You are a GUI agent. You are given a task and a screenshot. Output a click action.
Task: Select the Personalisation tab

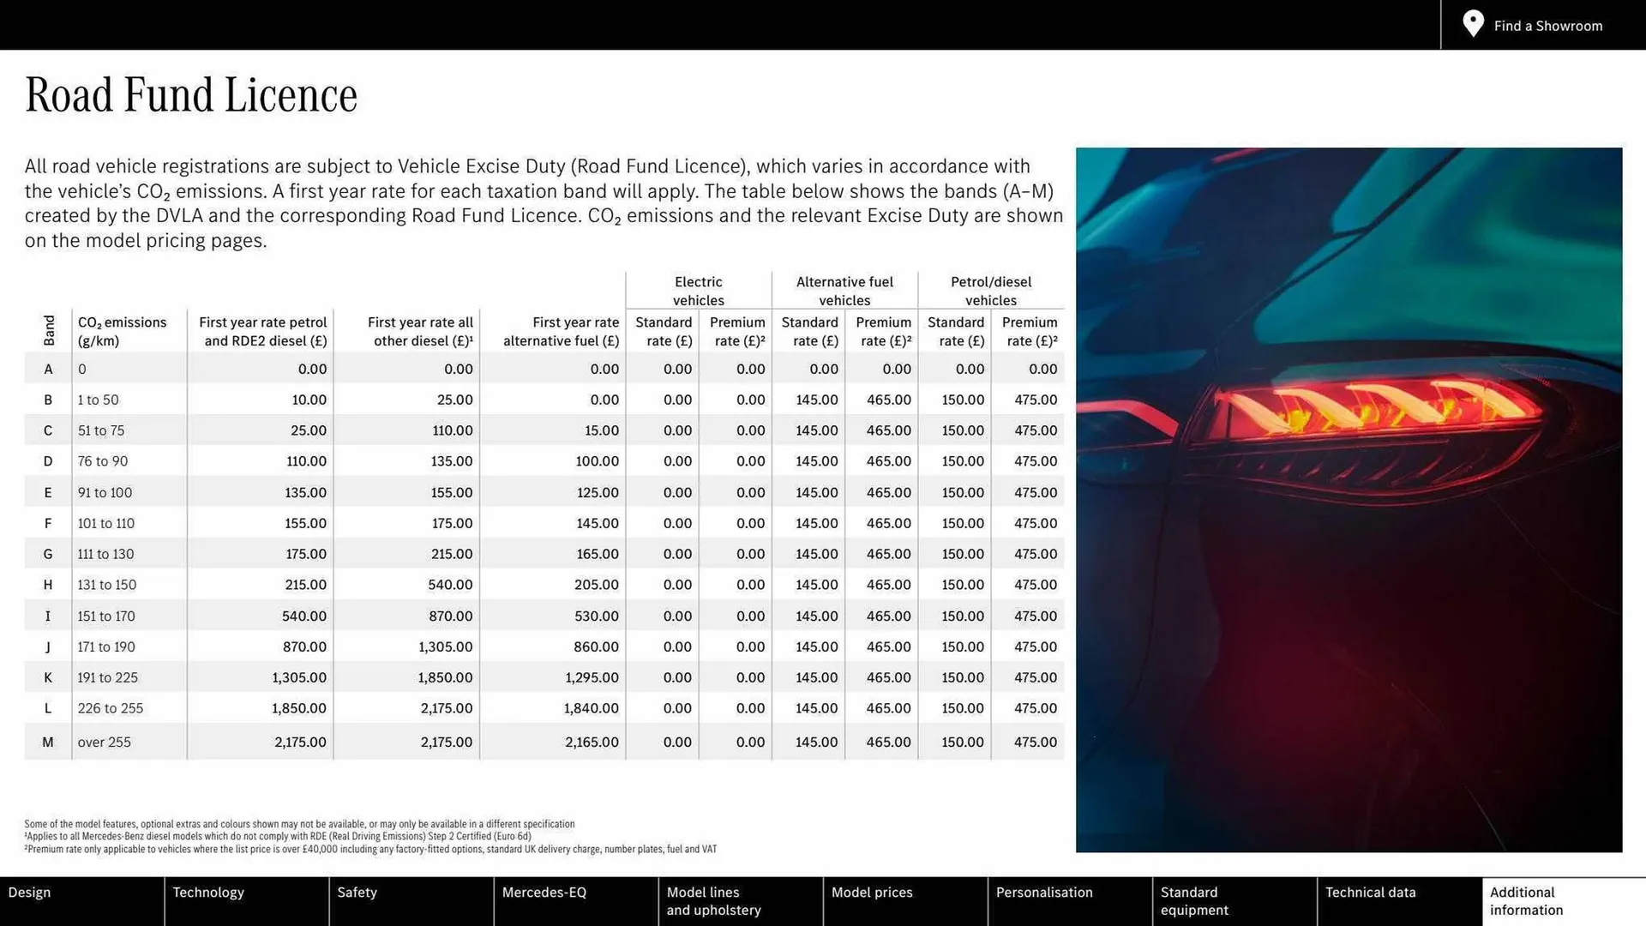pyautogui.click(x=1044, y=892)
